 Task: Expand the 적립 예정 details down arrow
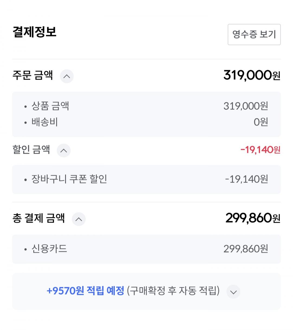[x=233, y=292]
